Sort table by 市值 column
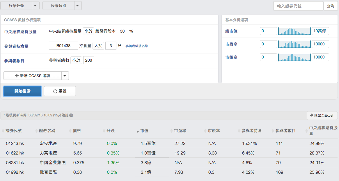 [144, 131]
